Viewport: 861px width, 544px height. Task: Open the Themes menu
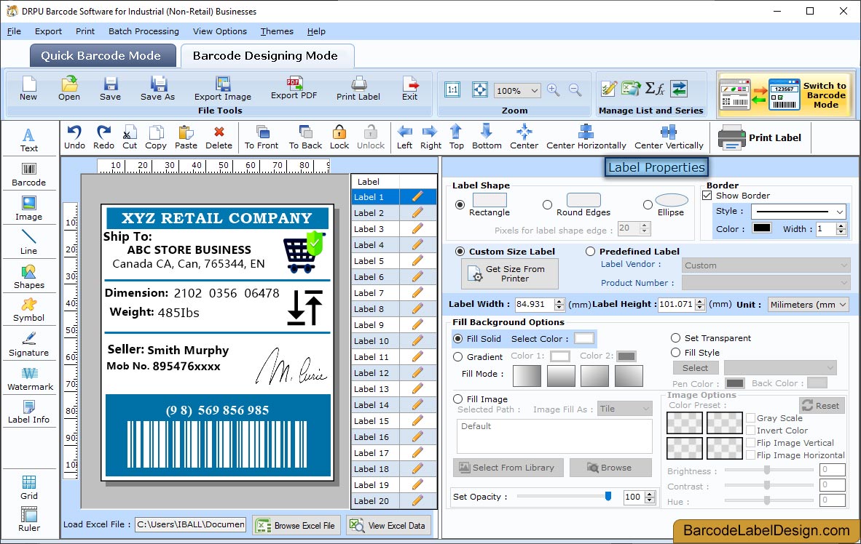(277, 31)
